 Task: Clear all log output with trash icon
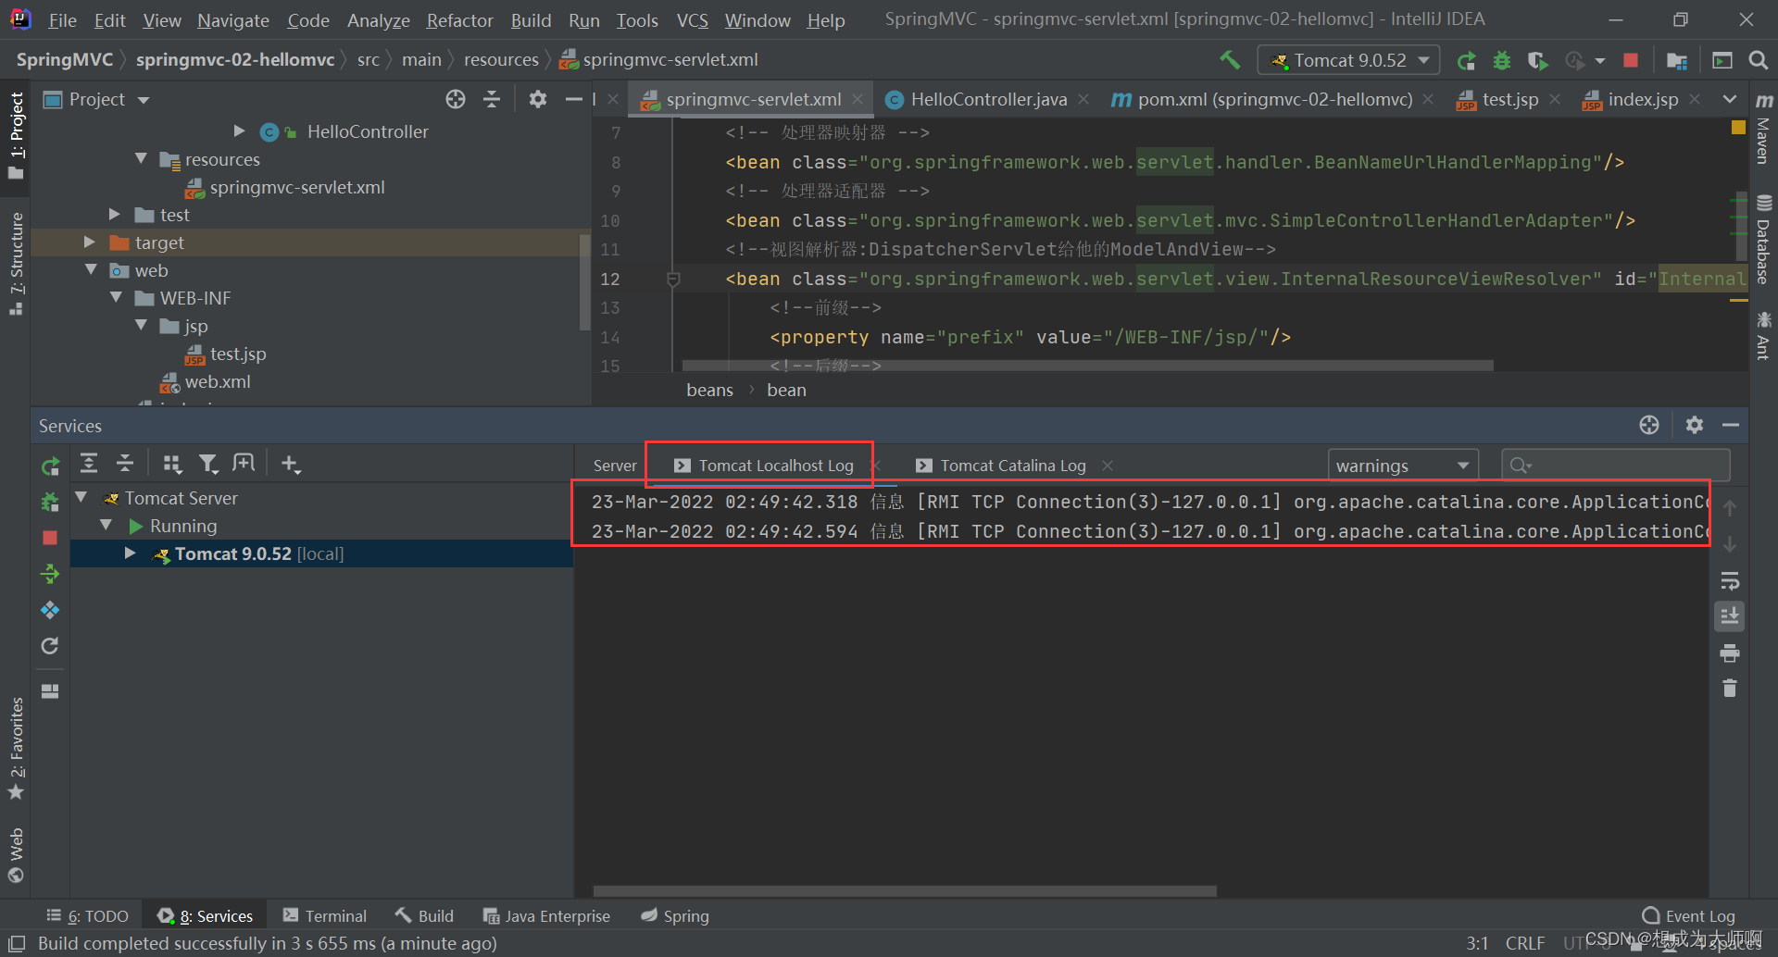[x=1729, y=689]
